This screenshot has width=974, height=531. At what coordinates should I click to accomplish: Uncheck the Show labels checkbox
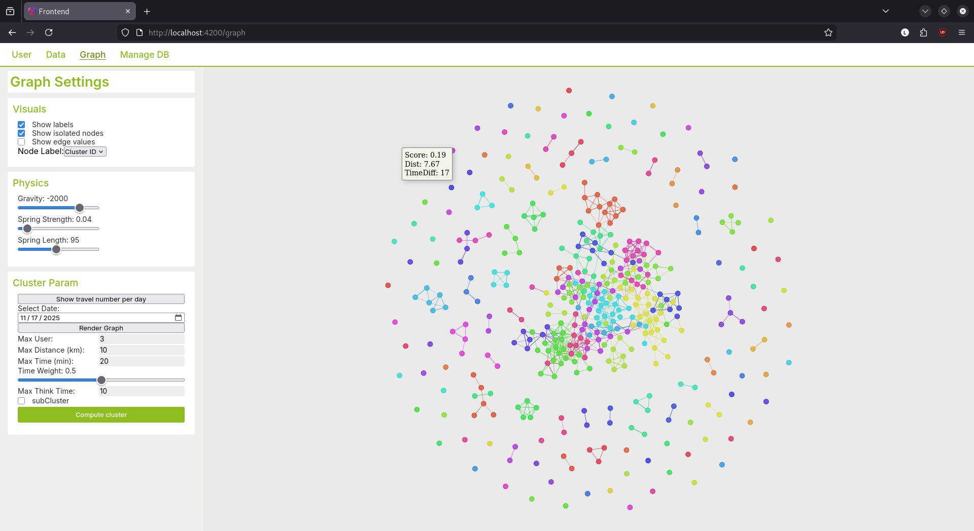point(21,125)
